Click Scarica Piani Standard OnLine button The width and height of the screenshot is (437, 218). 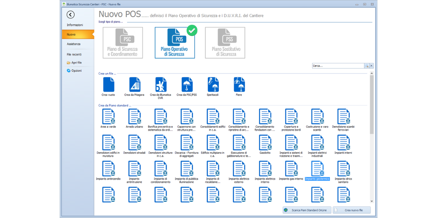307,210
